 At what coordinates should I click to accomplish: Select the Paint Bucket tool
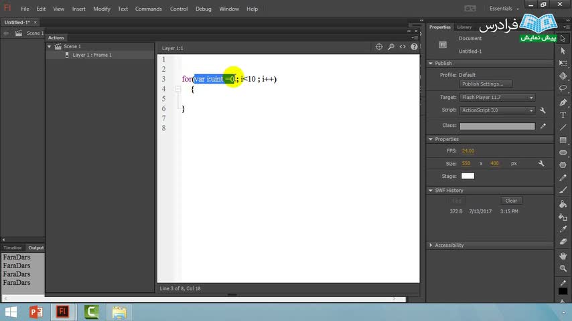point(563,204)
